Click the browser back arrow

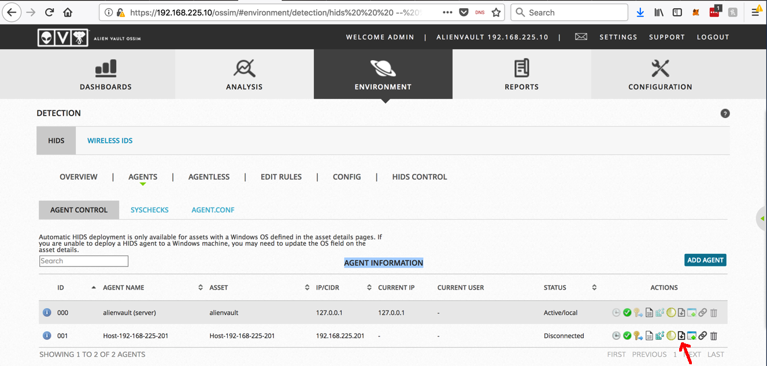click(12, 12)
